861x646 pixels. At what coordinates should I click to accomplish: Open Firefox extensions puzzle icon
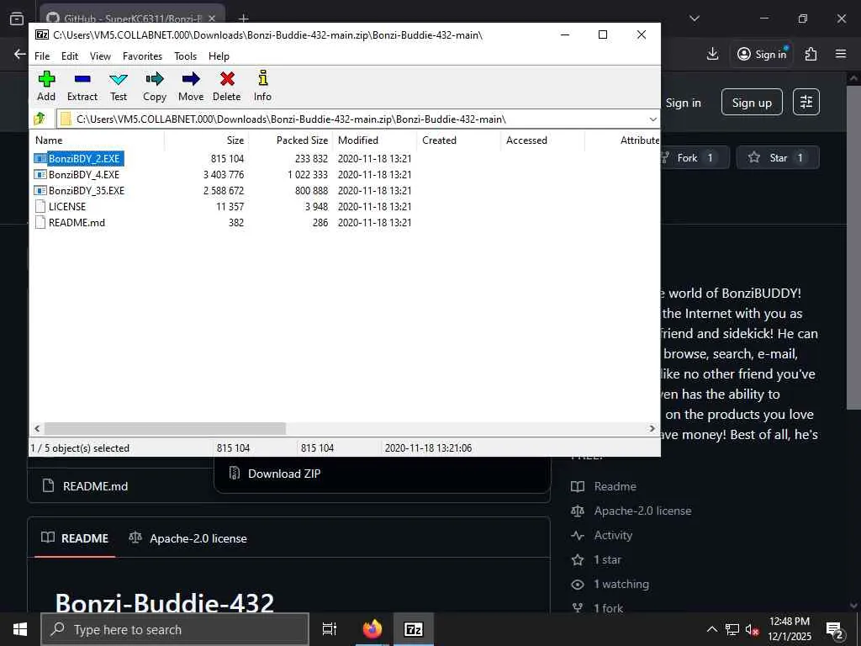811,54
